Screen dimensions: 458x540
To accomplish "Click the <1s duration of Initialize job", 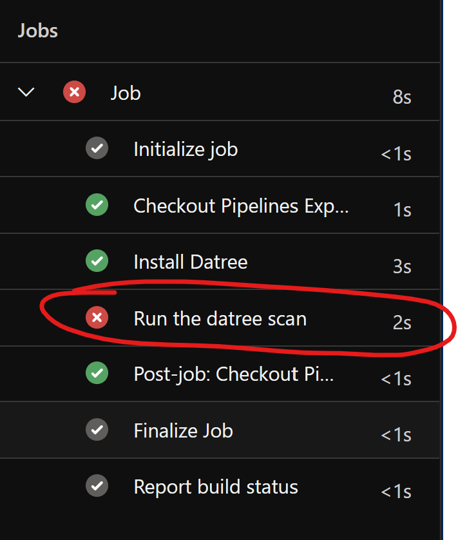I will tap(396, 153).
